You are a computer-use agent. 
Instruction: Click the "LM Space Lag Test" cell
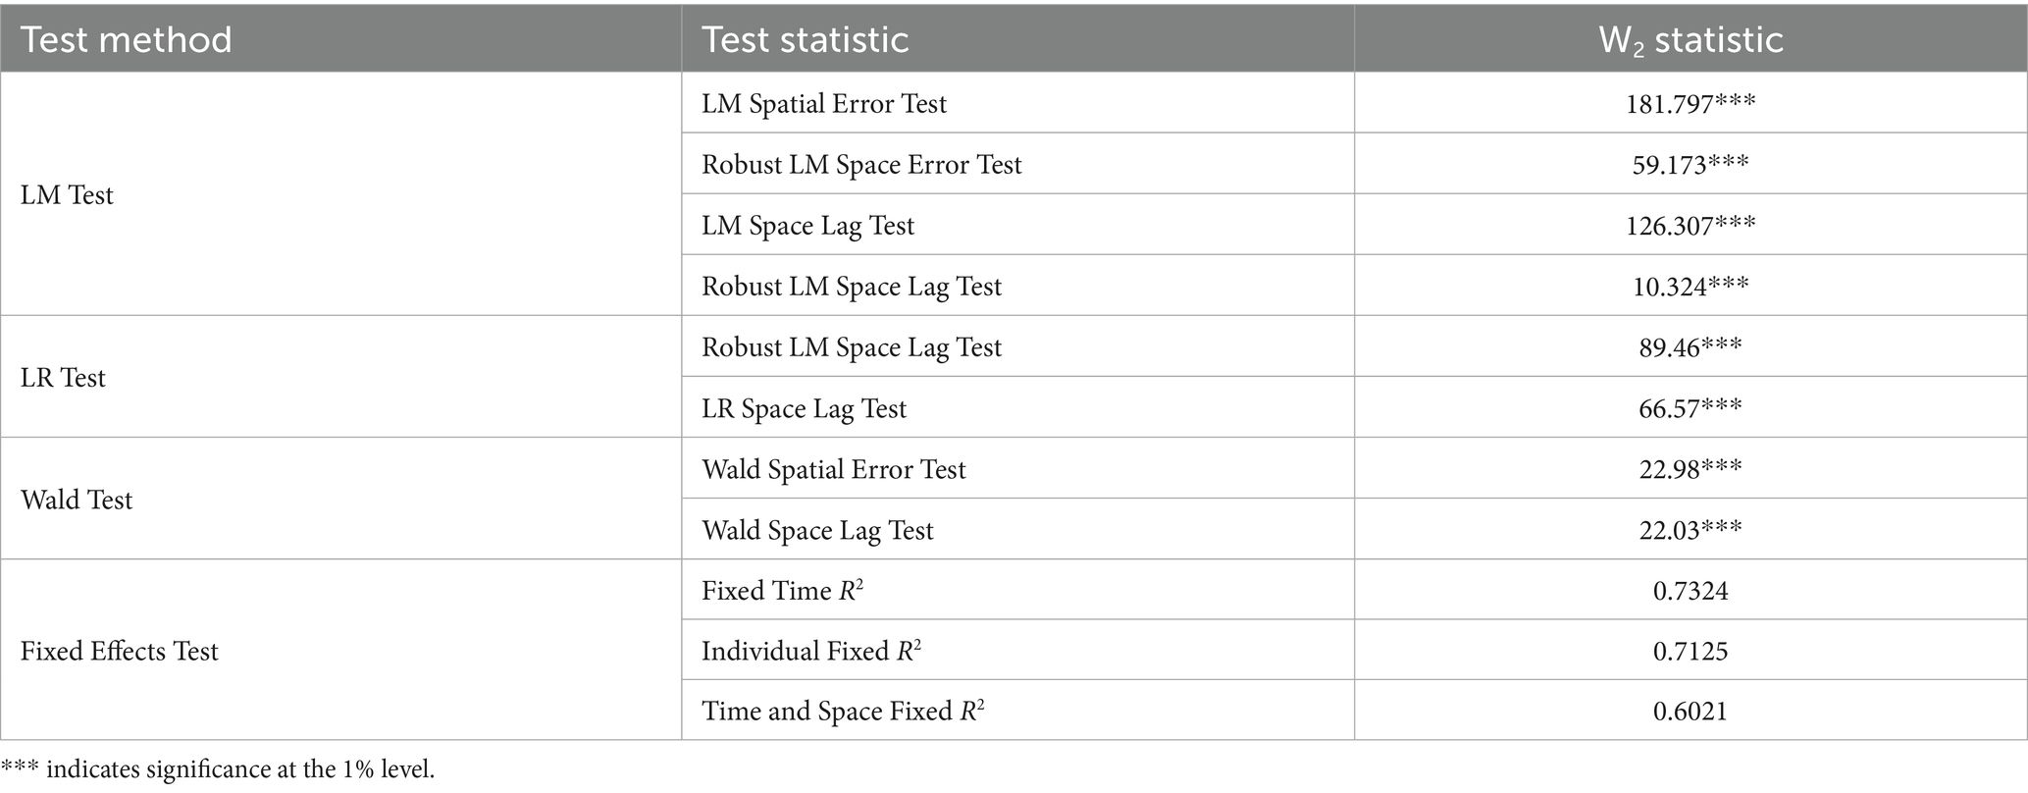pyautogui.click(x=807, y=226)
